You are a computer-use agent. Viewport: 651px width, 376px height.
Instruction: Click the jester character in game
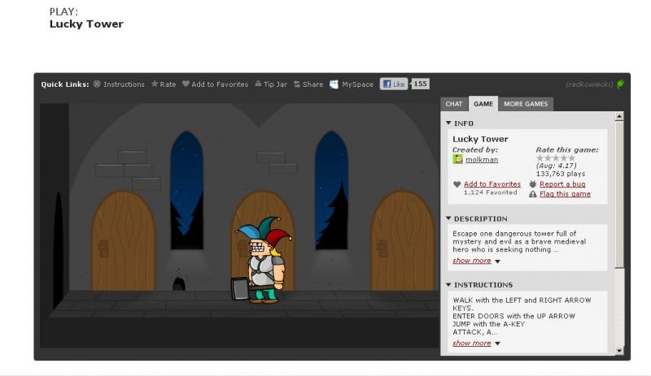pos(262,261)
